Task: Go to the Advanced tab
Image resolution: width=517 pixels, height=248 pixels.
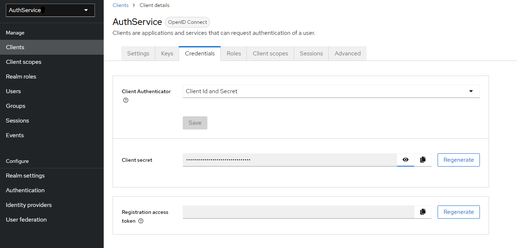Action: [347, 54]
